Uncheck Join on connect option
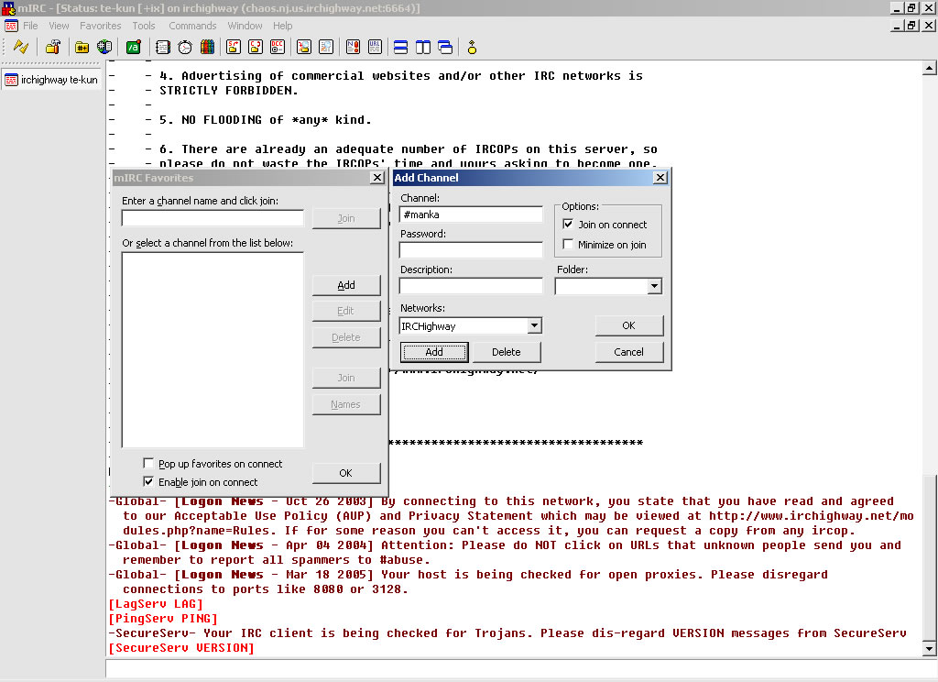This screenshot has height=682, width=938. 568,224
